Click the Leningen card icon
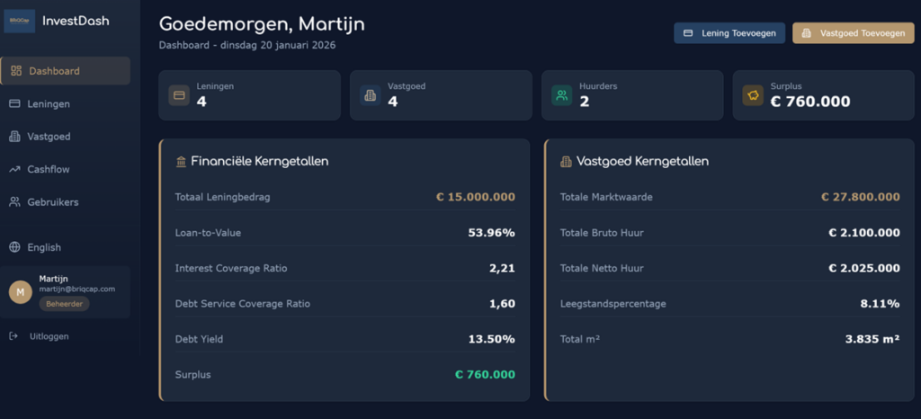Screen dimensions: 921x419 [179, 94]
